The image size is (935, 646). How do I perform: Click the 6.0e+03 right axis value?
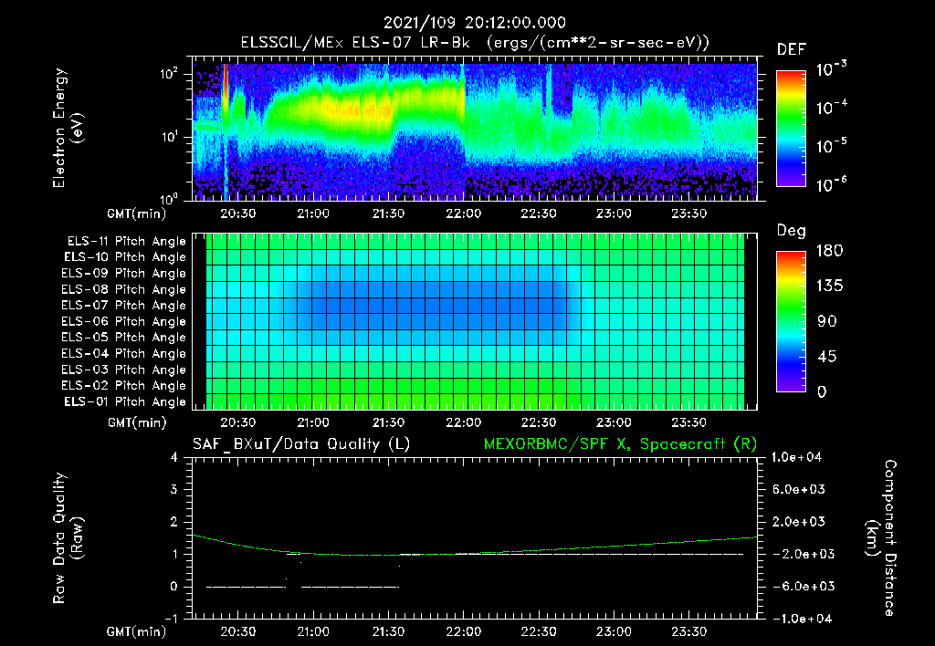pyautogui.click(x=798, y=490)
